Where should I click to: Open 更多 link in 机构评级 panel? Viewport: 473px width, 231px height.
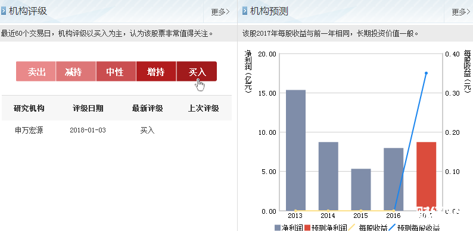coord(220,12)
